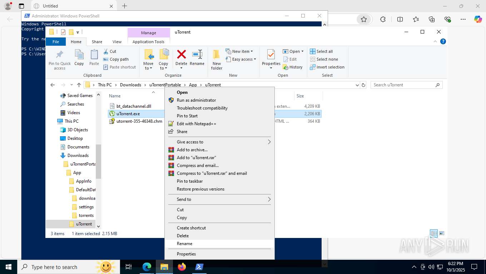Screen dimensions: 486x274
Task: Switch to the Details view icon
Action: pyautogui.click(x=434, y=234)
